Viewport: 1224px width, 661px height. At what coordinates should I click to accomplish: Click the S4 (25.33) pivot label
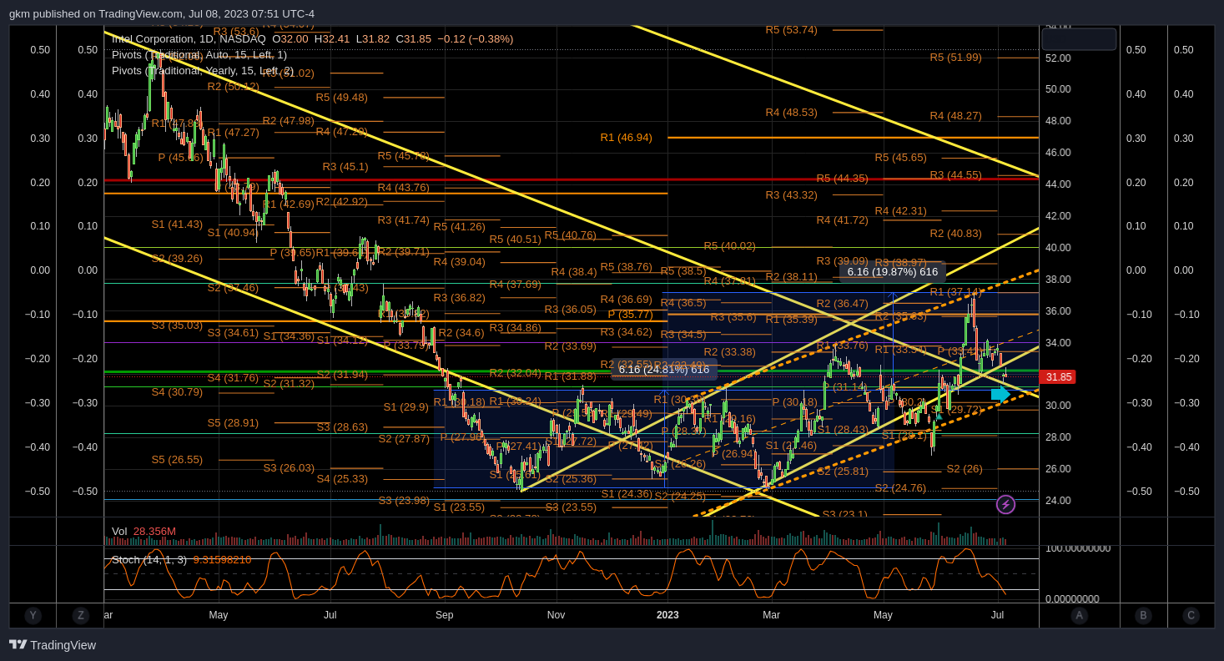point(342,479)
